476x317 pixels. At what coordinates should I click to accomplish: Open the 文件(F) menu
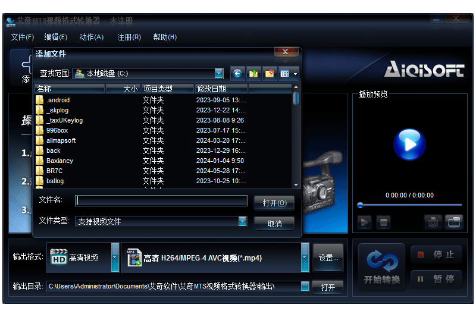[x=23, y=37]
